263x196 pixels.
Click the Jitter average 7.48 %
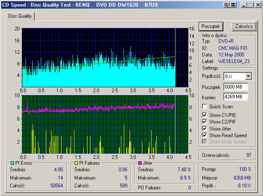[184, 170]
